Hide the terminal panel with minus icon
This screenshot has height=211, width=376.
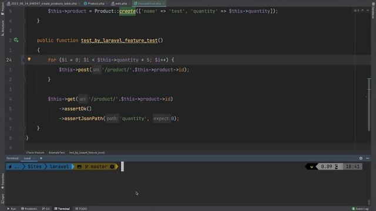[x=367, y=158]
